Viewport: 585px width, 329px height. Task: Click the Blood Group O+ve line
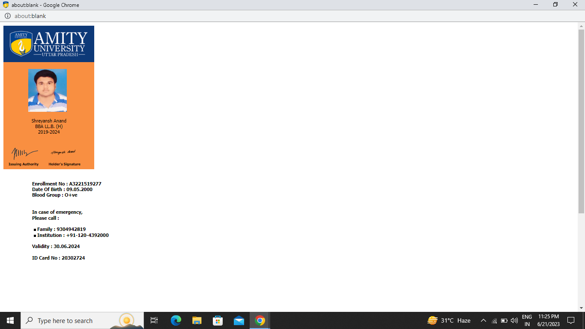tap(55, 195)
